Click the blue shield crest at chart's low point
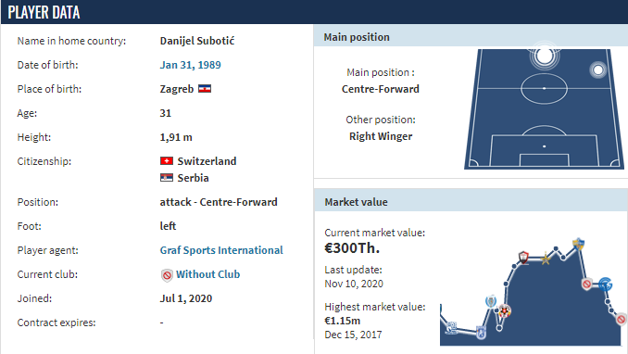 click(481, 333)
